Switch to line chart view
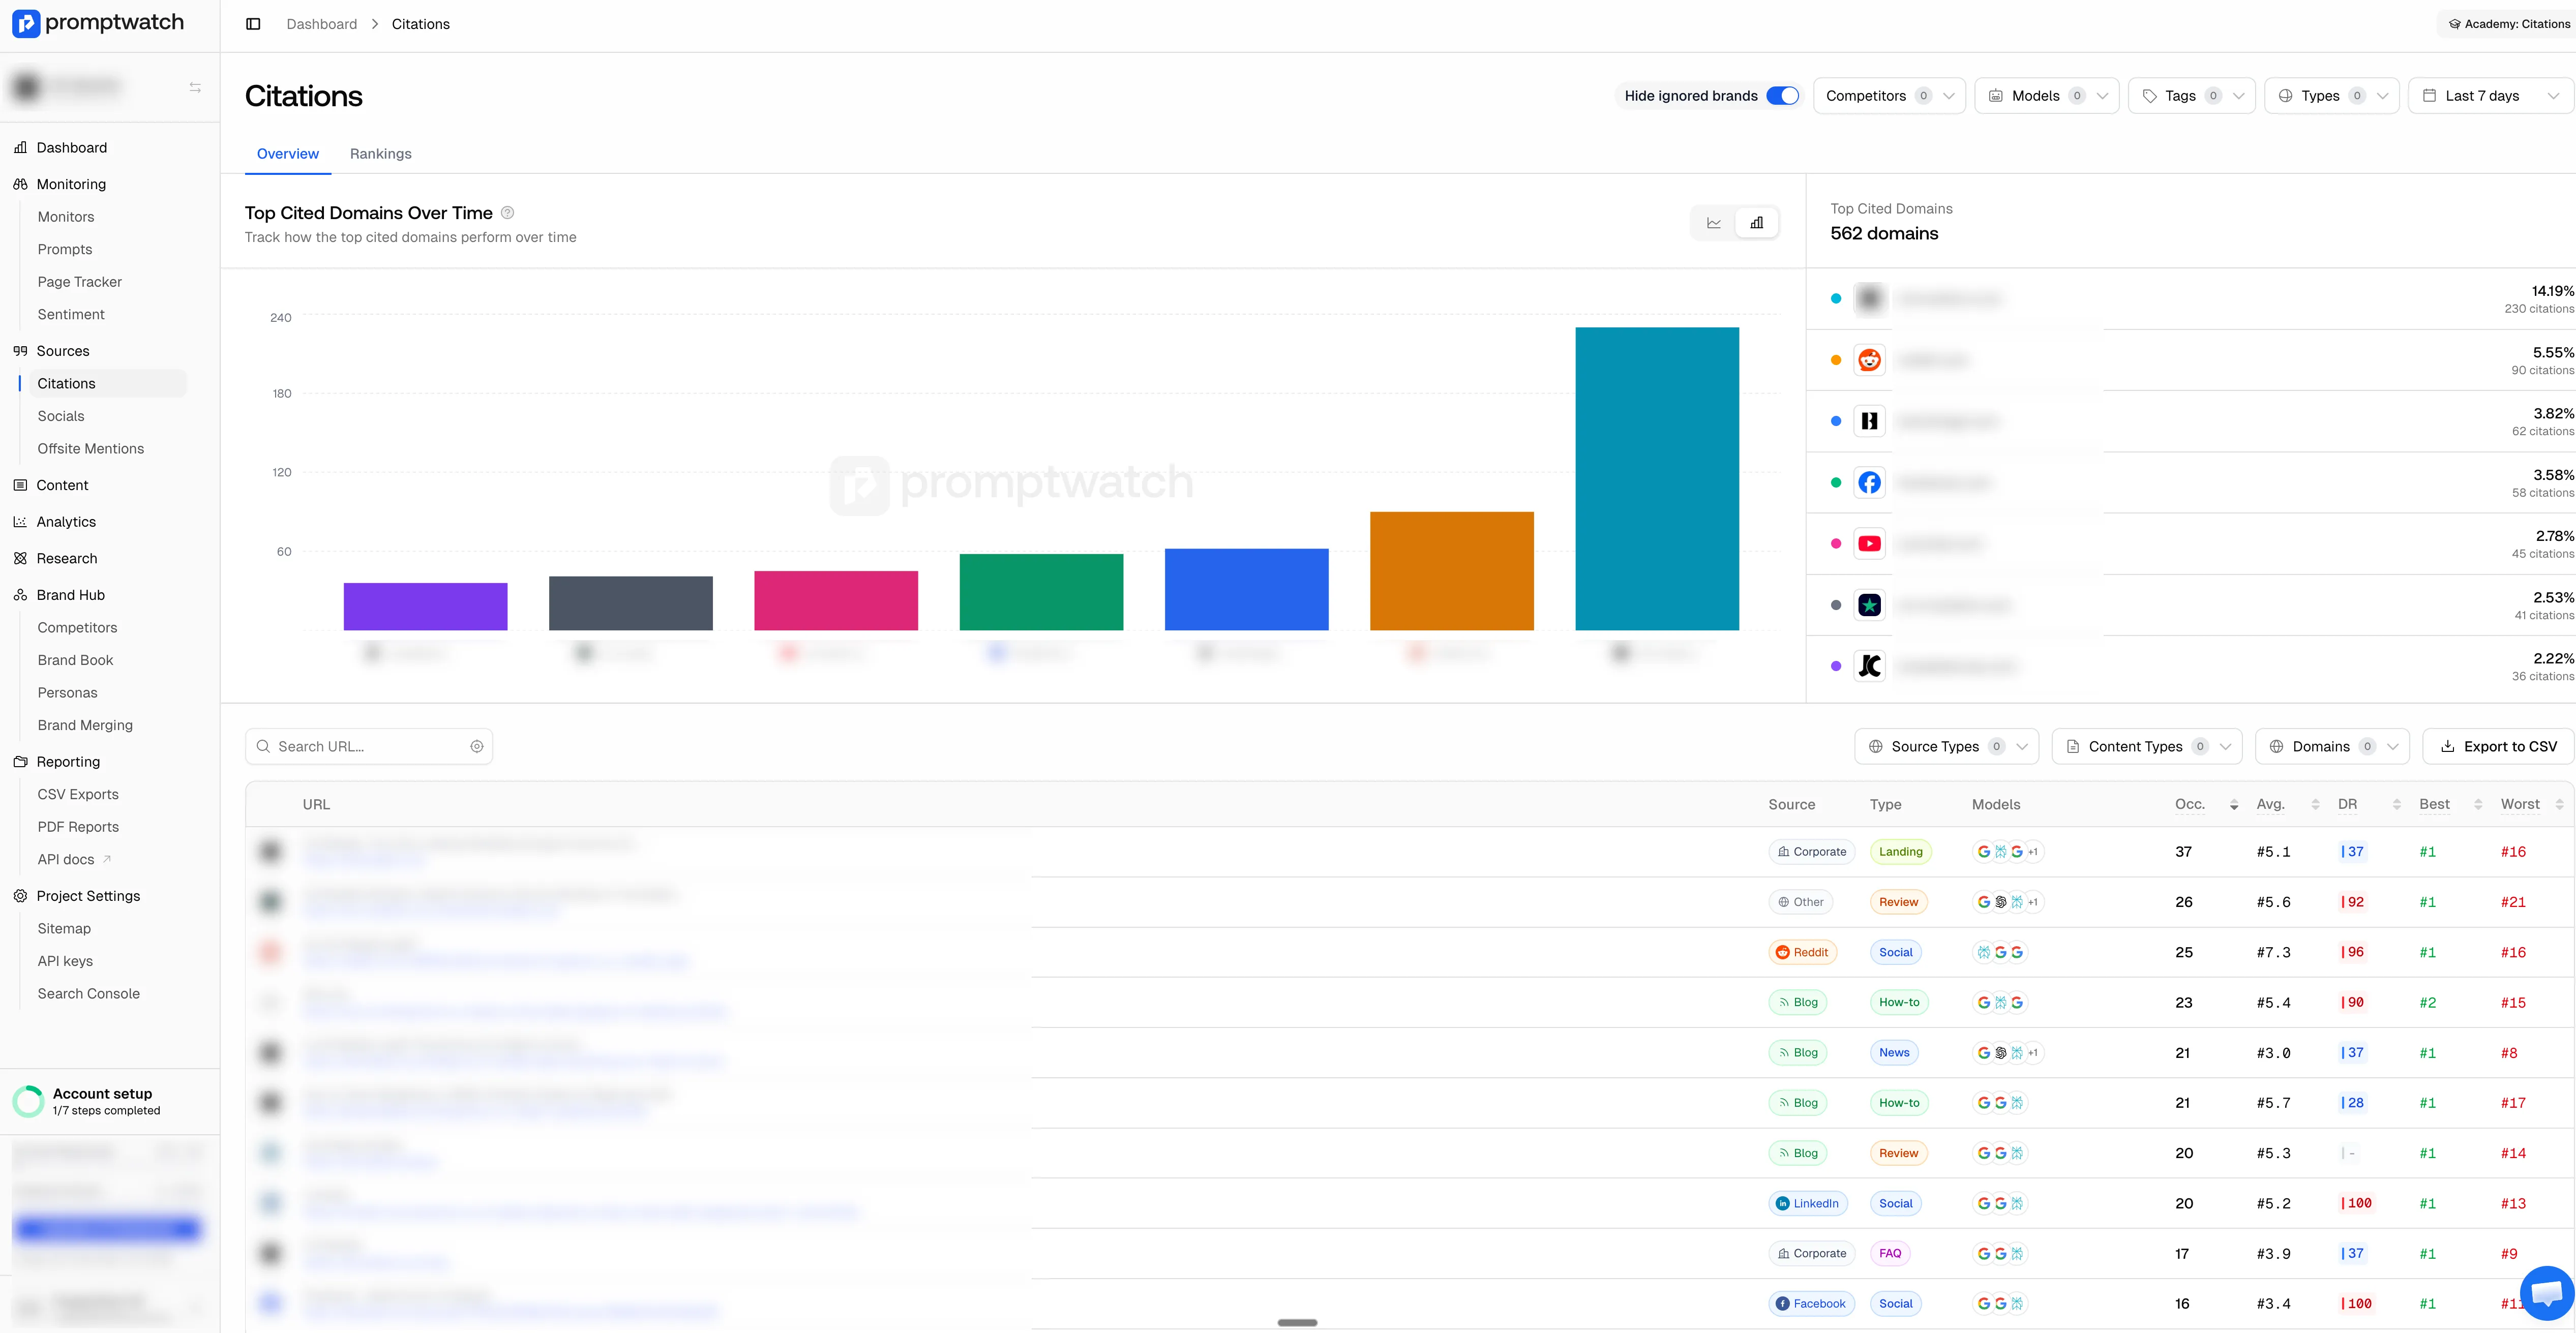The height and width of the screenshot is (1333, 2576). pos(1713,223)
